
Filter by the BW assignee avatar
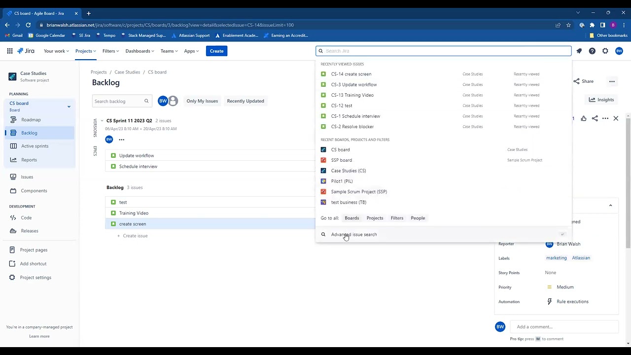(163, 101)
